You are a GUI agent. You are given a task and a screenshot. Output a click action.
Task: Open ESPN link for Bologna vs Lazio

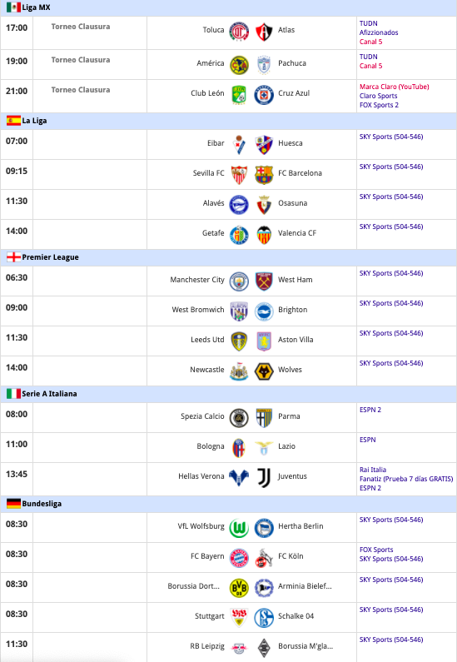[368, 440]
